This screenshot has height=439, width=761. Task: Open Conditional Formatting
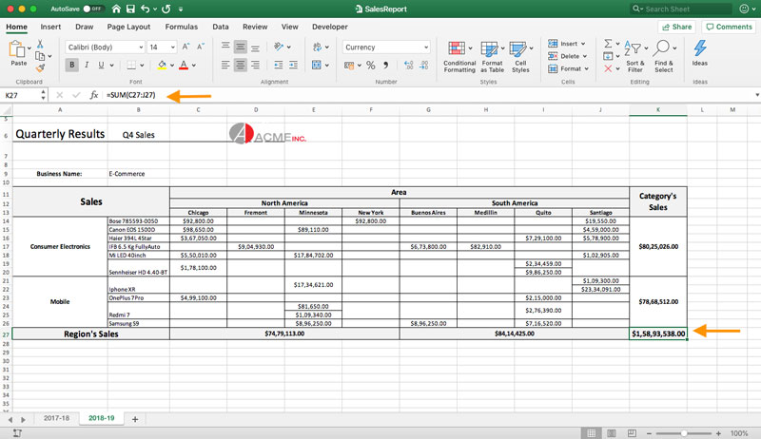click(x=459, y=57)
